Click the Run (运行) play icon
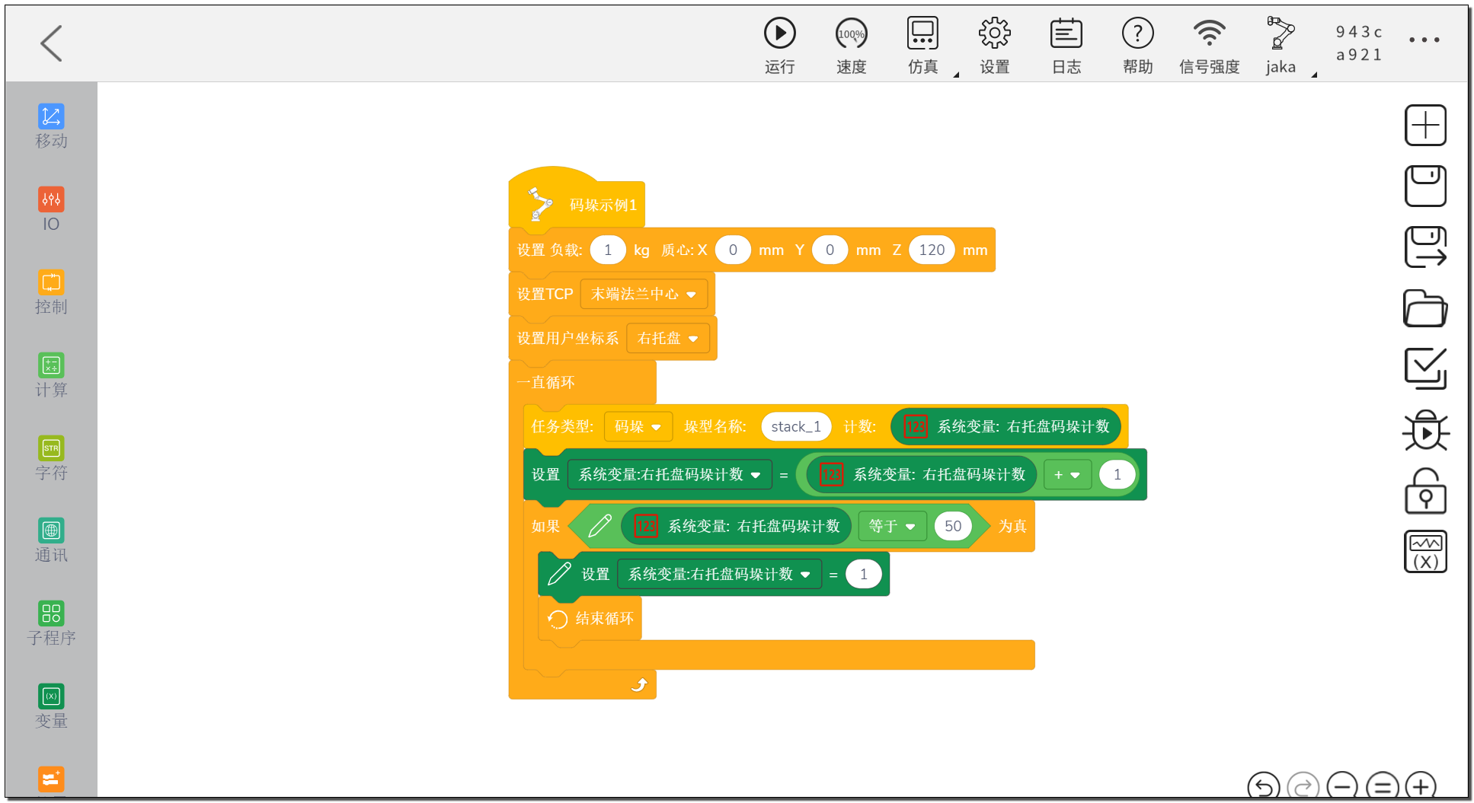The height and width of the screenshot is (803, 1474). pos(779,33)
